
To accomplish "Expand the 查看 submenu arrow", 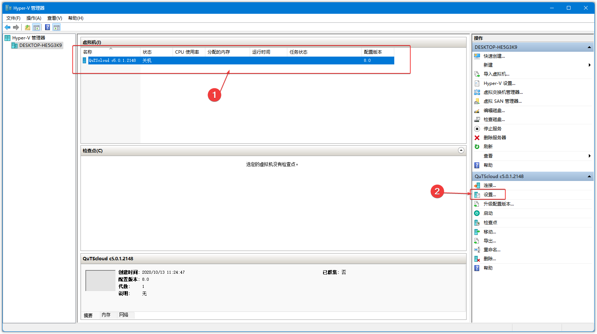I will point(590,156).
